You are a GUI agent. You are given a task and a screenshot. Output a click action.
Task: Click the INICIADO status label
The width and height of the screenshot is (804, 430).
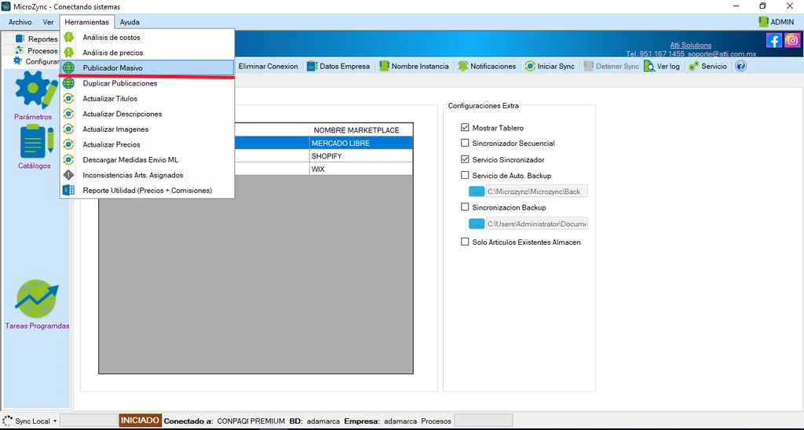[141, 421]
